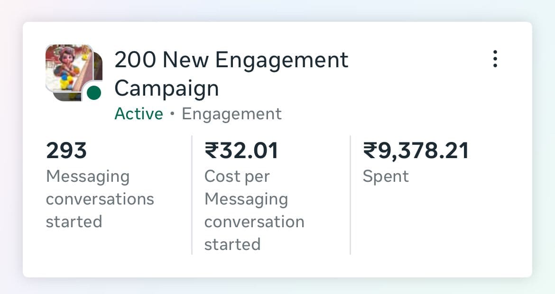Click the divider left of ₹32.01 column

coord(192,195)
